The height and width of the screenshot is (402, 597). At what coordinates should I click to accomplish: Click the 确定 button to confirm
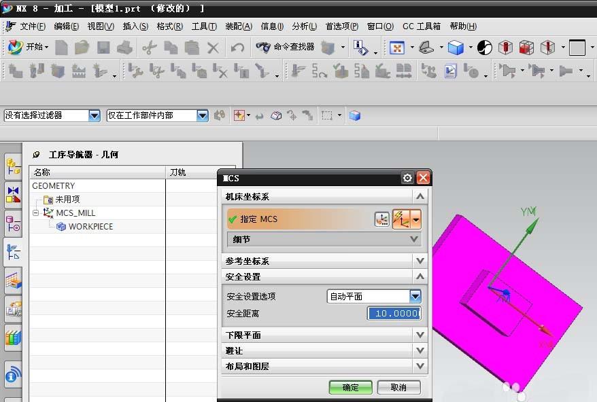350,387
